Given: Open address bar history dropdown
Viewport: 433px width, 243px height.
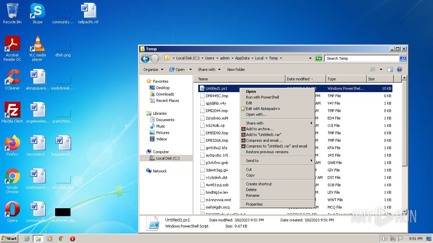Looking at the screenshot, I should (310, 58).
